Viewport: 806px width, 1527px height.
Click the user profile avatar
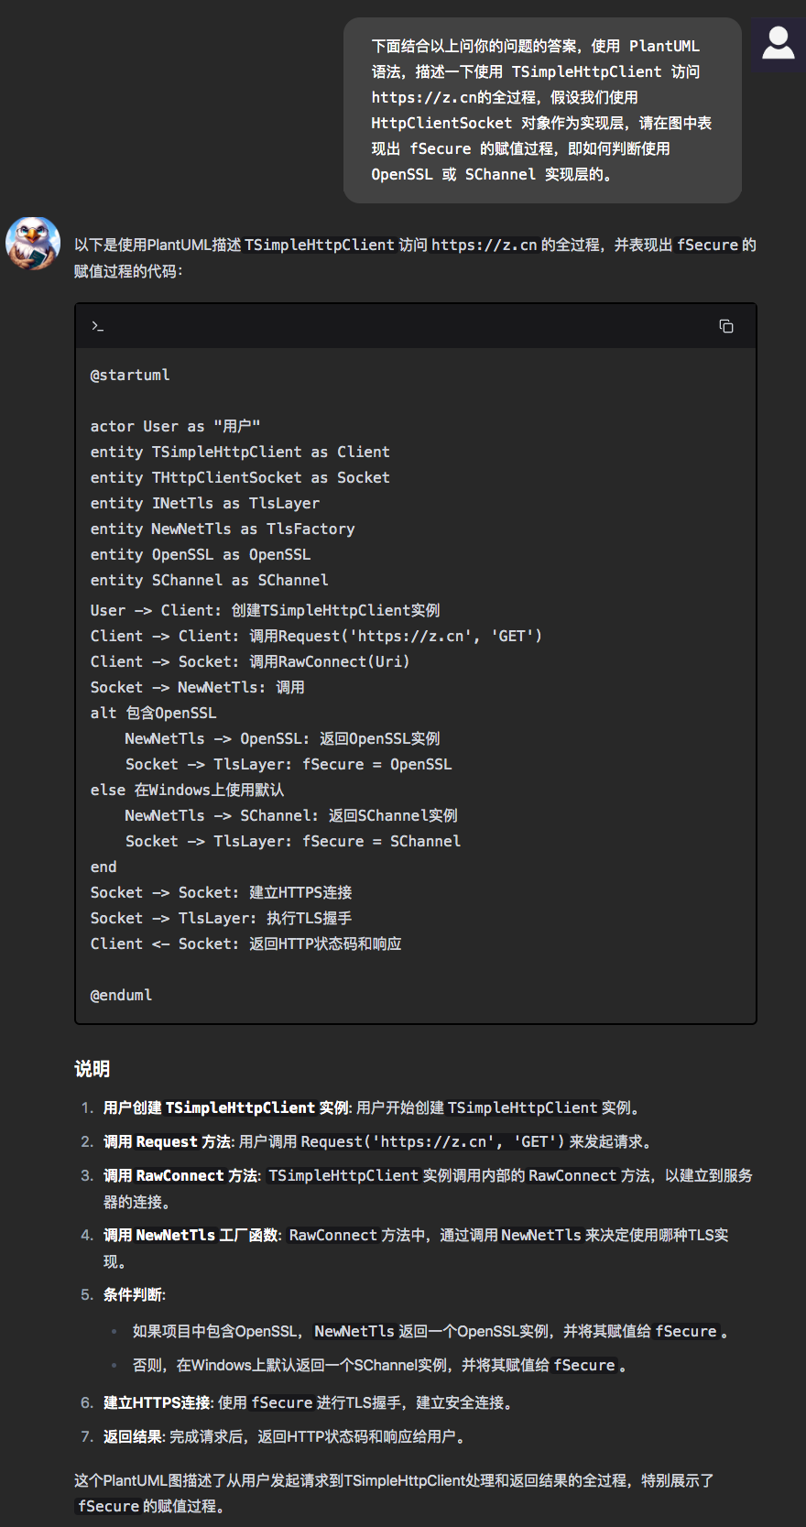coord(777,44)
